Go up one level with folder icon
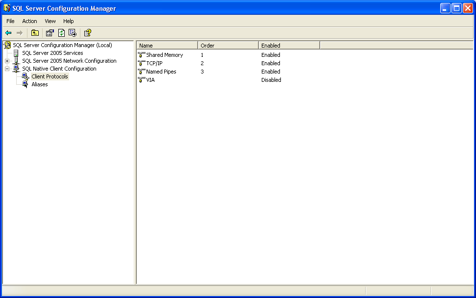The width and height of the screenshot is (476, 298). coord(35,33)
